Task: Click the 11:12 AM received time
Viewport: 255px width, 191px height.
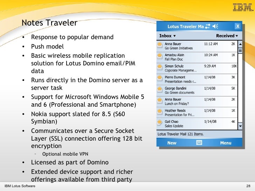Action: click(211, 44)
